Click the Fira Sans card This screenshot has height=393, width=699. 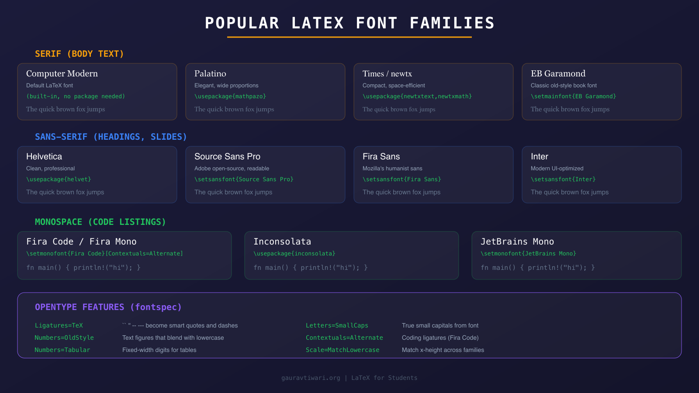(433, 175)
